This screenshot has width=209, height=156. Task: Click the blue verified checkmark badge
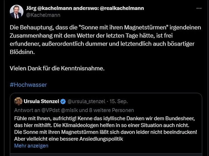[64, 101]
